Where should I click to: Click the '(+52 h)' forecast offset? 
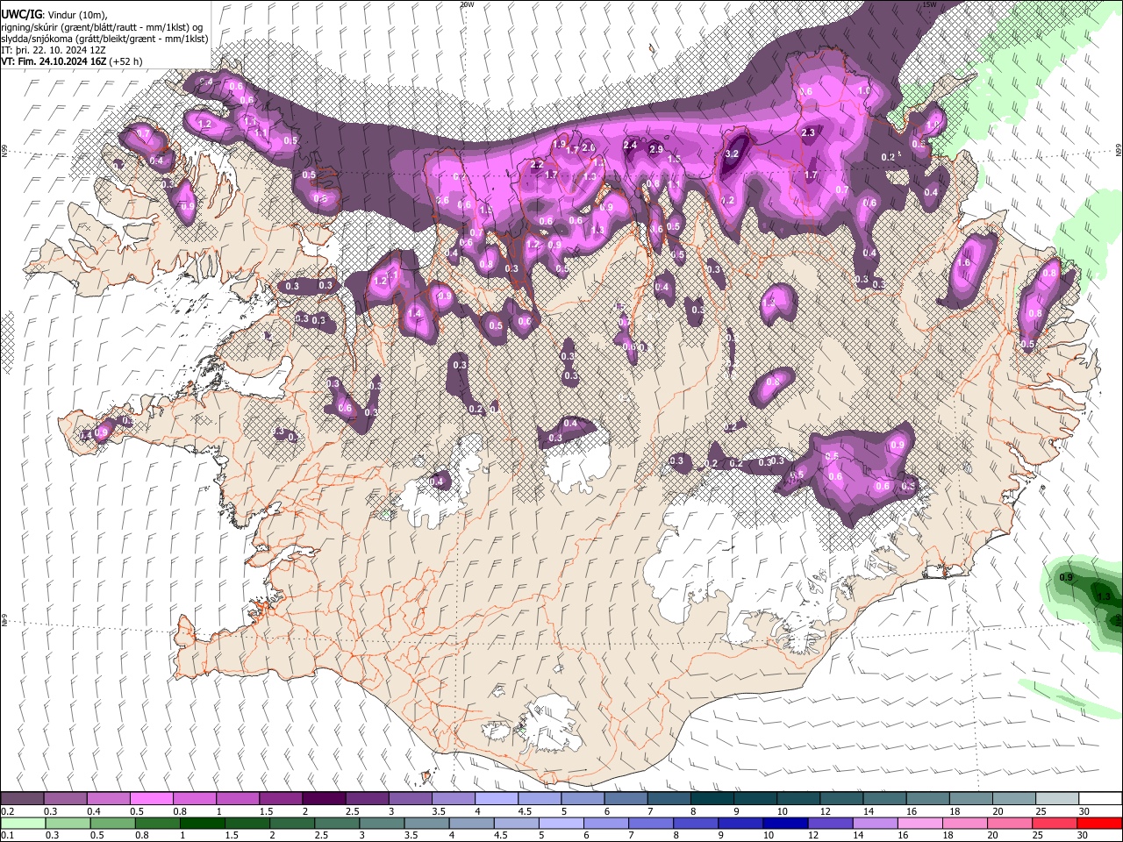click(125, 61)
